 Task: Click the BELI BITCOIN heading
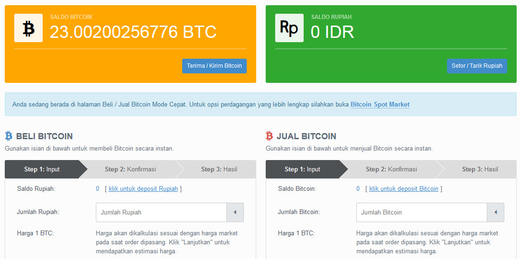44,136
